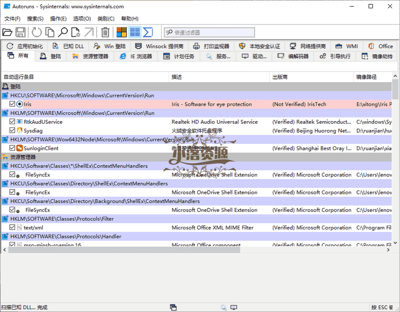Switch to the 所有 tab
400x312 pixels.
click(x=18, y=56)
